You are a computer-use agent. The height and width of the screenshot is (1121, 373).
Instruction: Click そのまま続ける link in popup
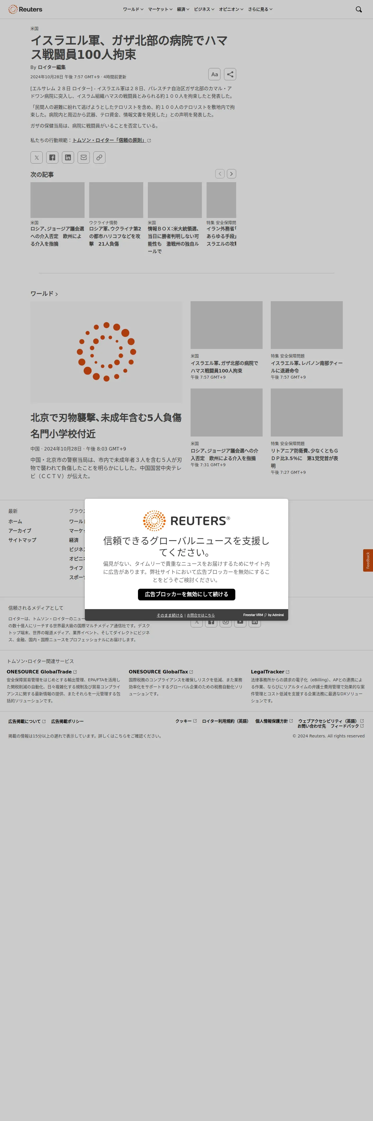170,615
